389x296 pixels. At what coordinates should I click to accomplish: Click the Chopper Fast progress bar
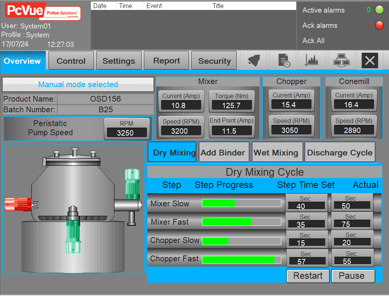pyautogui.click(x=241, y=260)
